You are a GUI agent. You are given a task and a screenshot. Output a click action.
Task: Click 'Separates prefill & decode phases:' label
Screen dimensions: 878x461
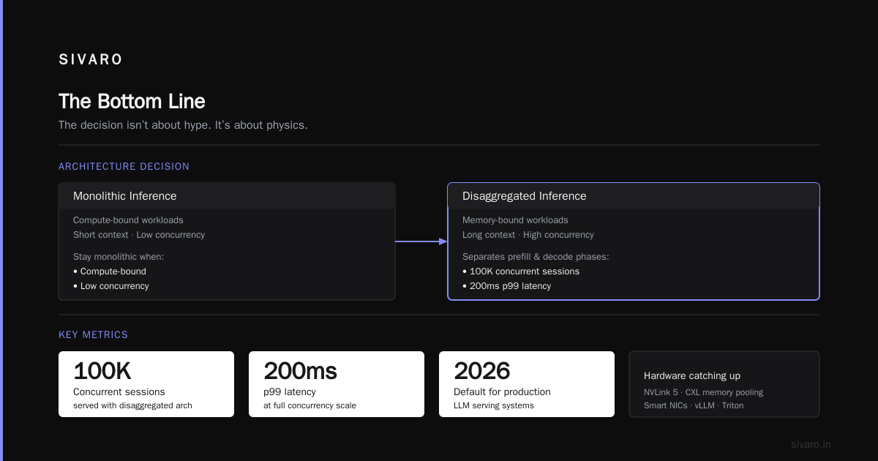pos(536,257)
